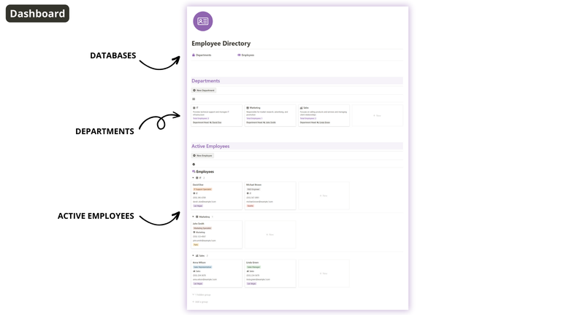Open the Linda Green employee card
The width and height of the screenshot is (561, 315).
(270, 273)
